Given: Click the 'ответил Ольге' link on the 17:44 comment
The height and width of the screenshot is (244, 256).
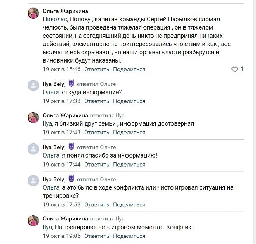Looking at the screenshot, I should [96, 147].
